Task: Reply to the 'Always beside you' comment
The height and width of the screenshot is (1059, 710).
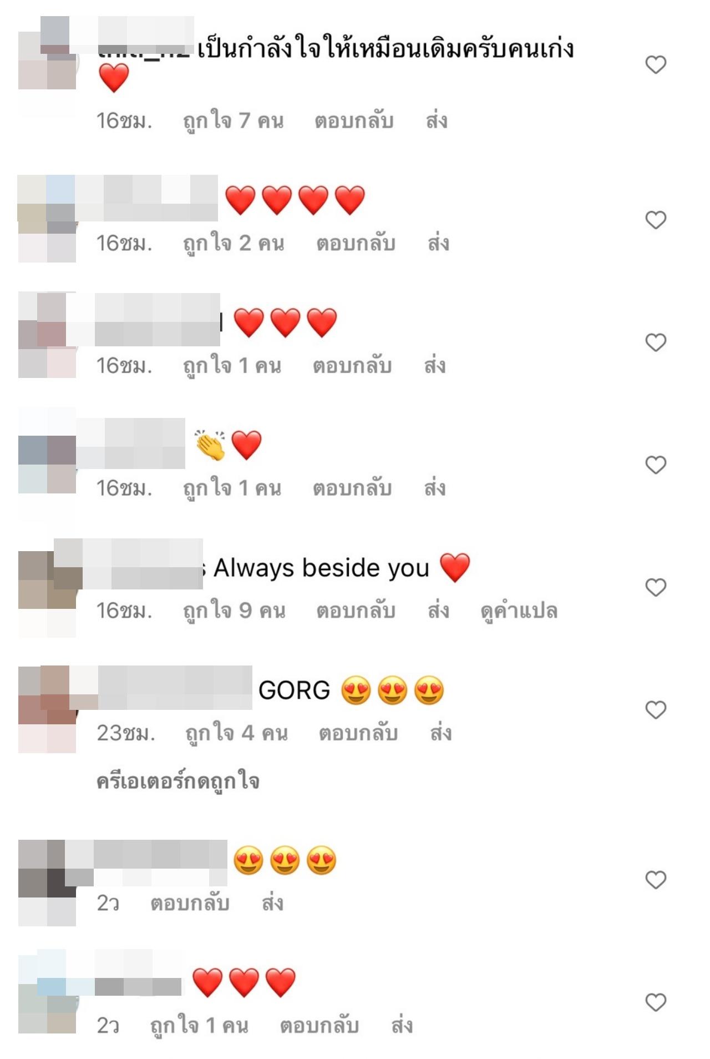Action: [356, 611]
